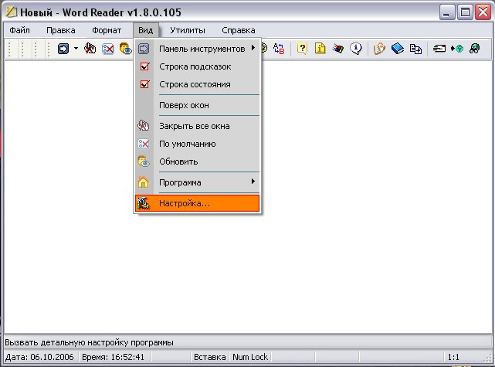Image resolution: width=495 pixels, height=367 pixels.
Task: Click the status bar date 'Дата: 06.10.2006'
Action: tap(39, 357)
